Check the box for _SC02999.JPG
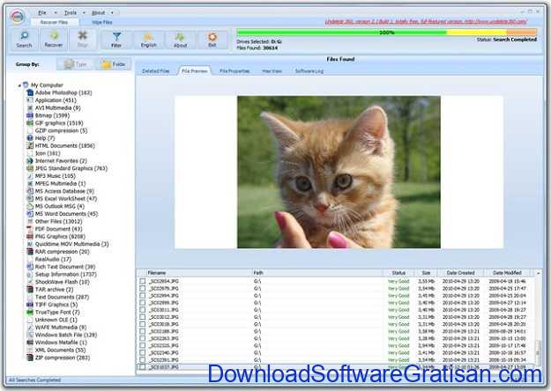Image resolution: width=551 pixels, height=391 pixels. click(142, 303)
